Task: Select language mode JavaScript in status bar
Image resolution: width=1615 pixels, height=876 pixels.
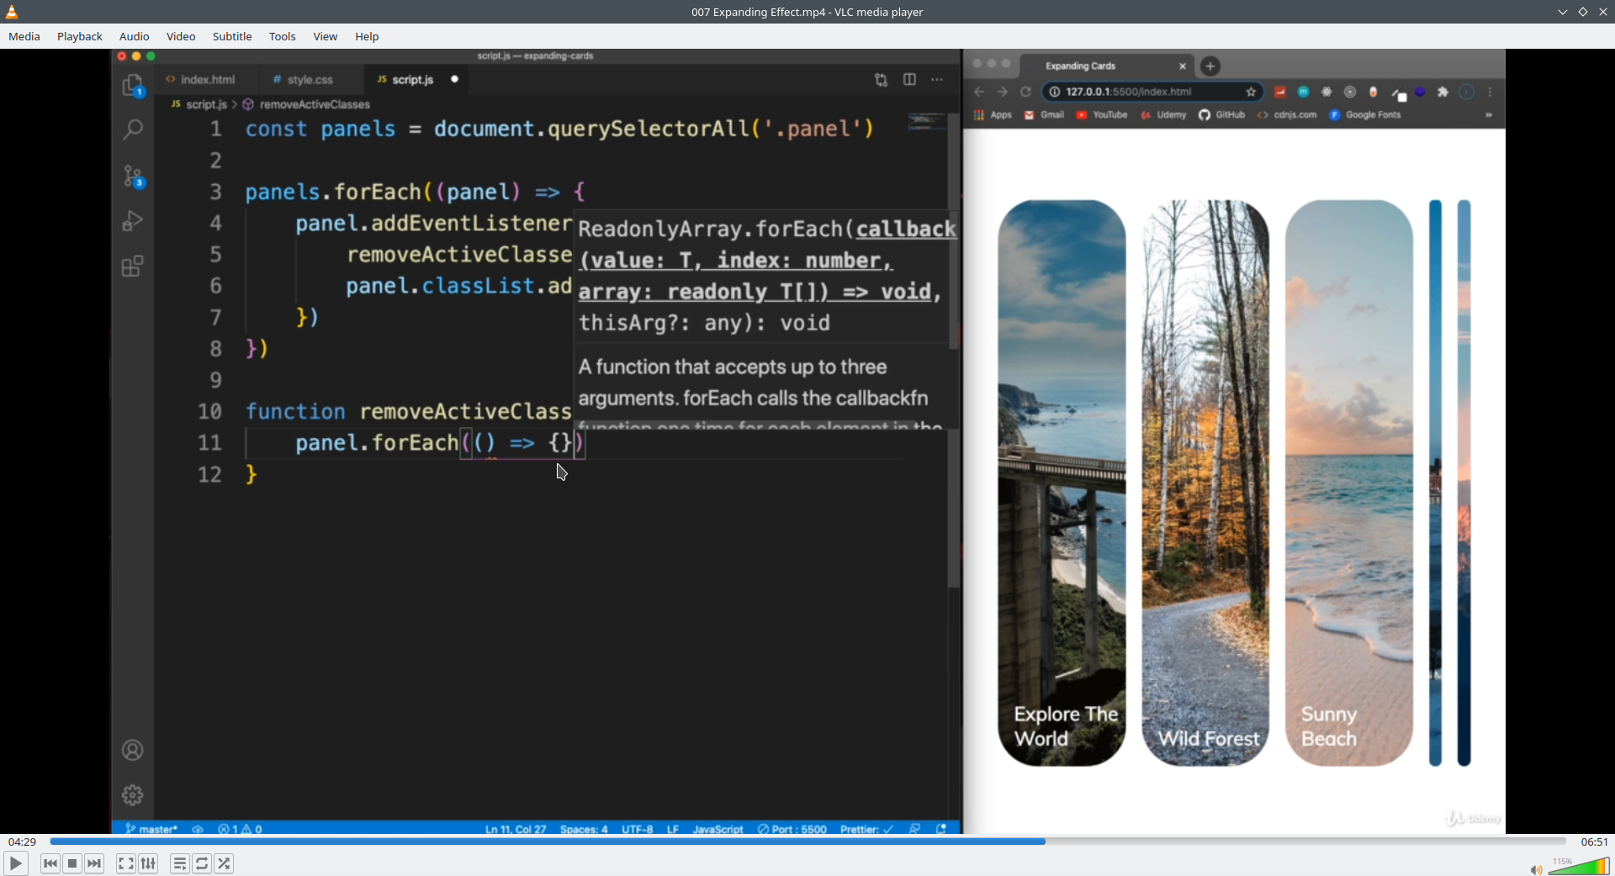Action: click(717, 829)
